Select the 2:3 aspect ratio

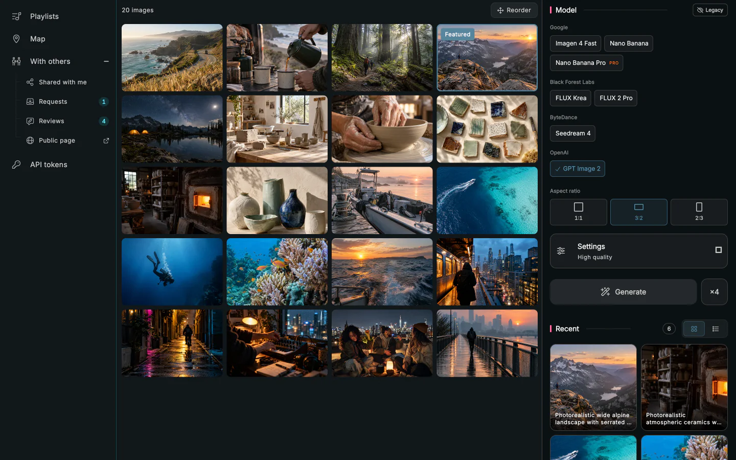pos(699,212)
